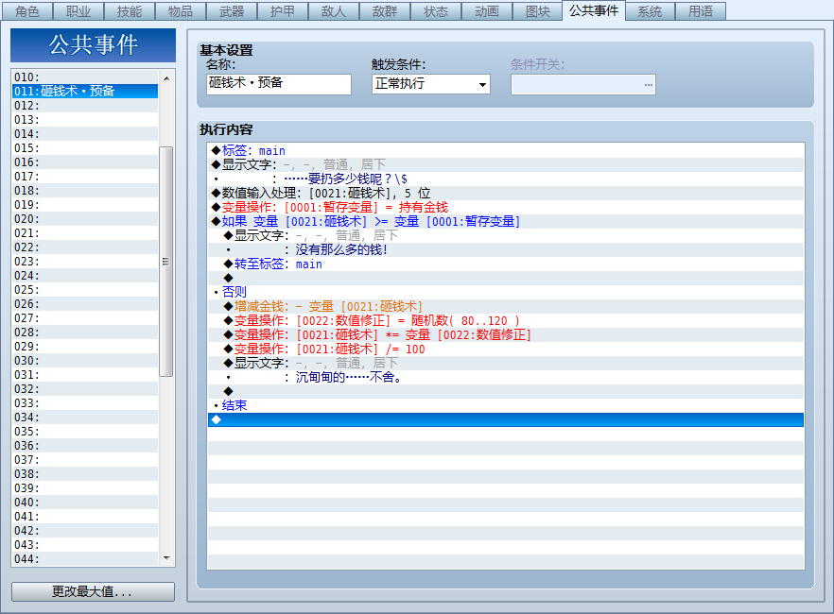This screenshot has width=834, height=614.
Task: Select the 否则 branch line
Action: pyautogui.click(x=506, y=292)
